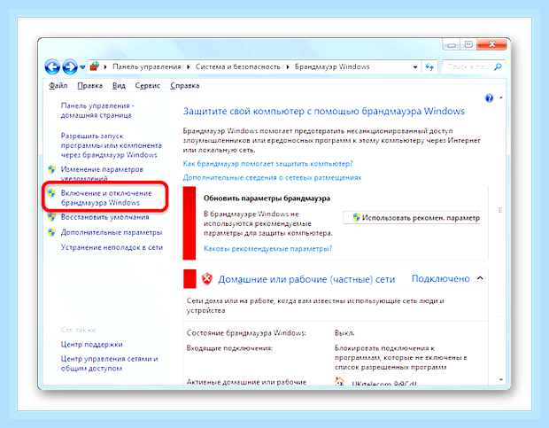The image size is (549, 428).
Task: Open 'Панель управления - домашняя страница' link
Action: (x=97, y=111)
